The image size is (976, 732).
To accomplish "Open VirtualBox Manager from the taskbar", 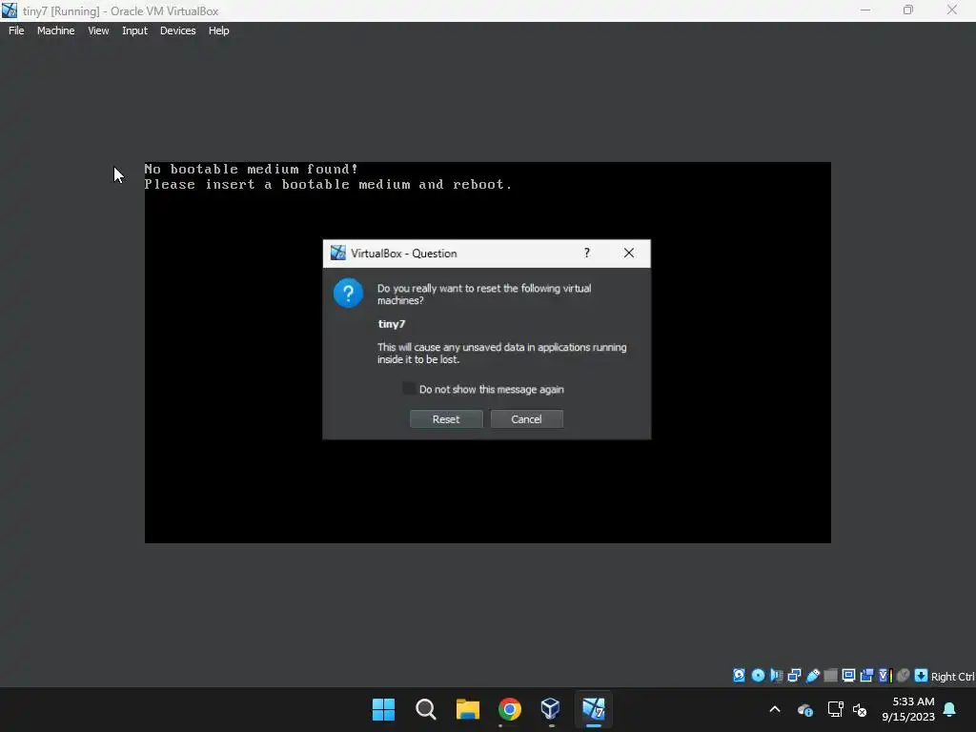I will point(551,709).
